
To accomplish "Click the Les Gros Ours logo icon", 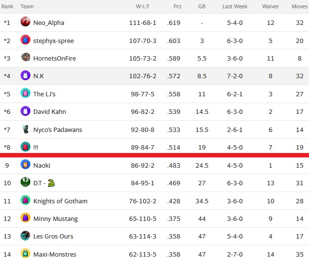I will coord(25,236).
